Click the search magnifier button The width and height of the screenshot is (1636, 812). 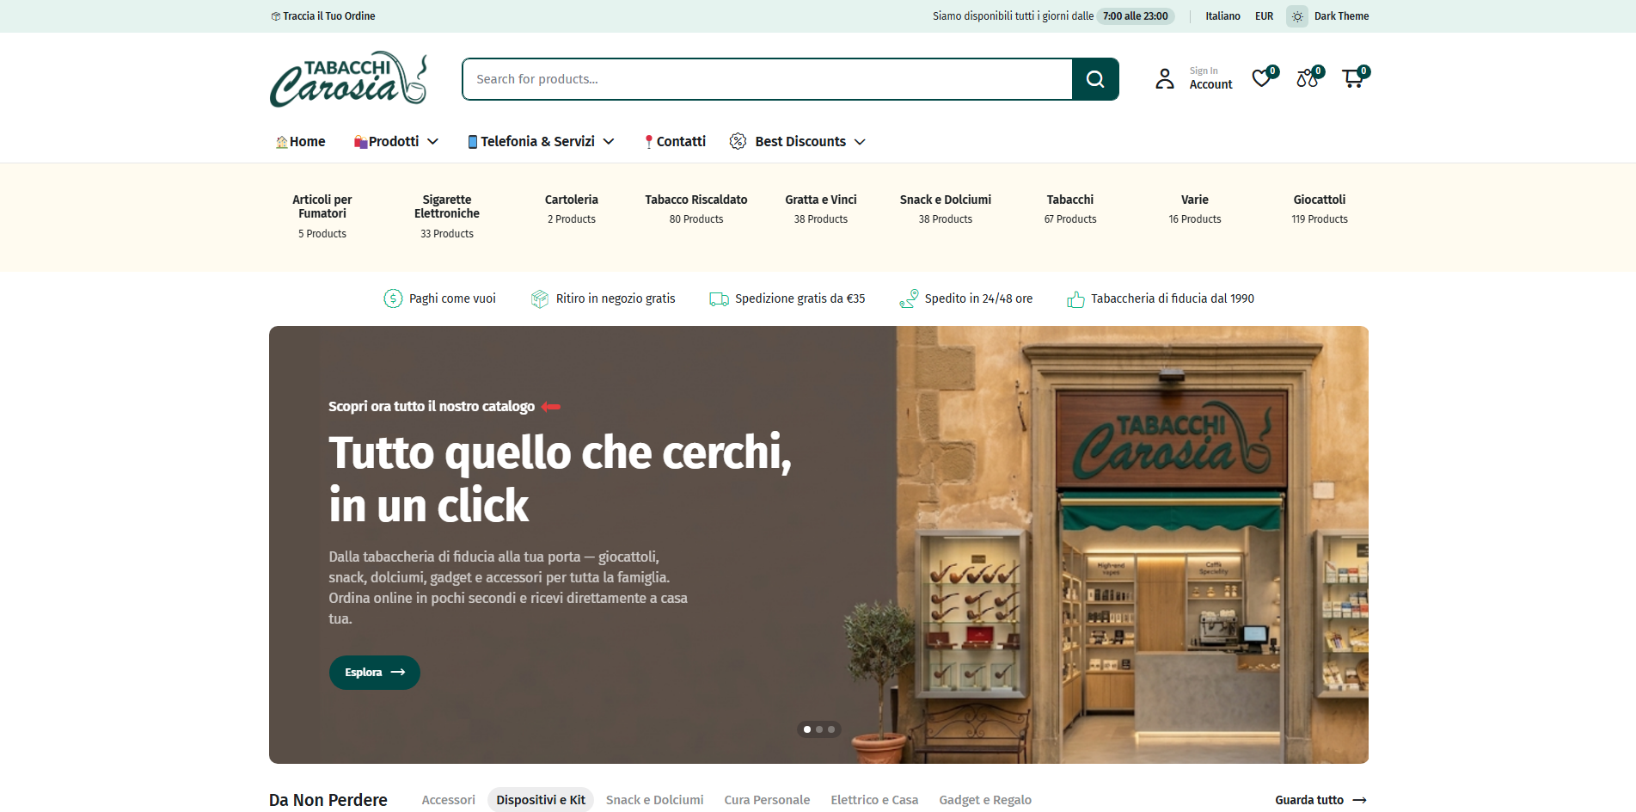click(1094, 79)
